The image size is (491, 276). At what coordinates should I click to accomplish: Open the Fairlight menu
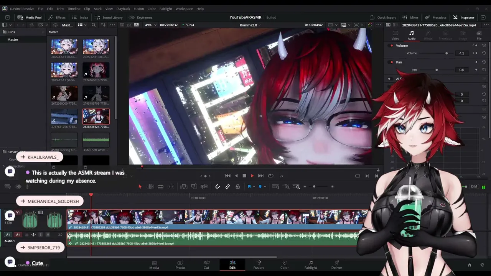[166, 9]
